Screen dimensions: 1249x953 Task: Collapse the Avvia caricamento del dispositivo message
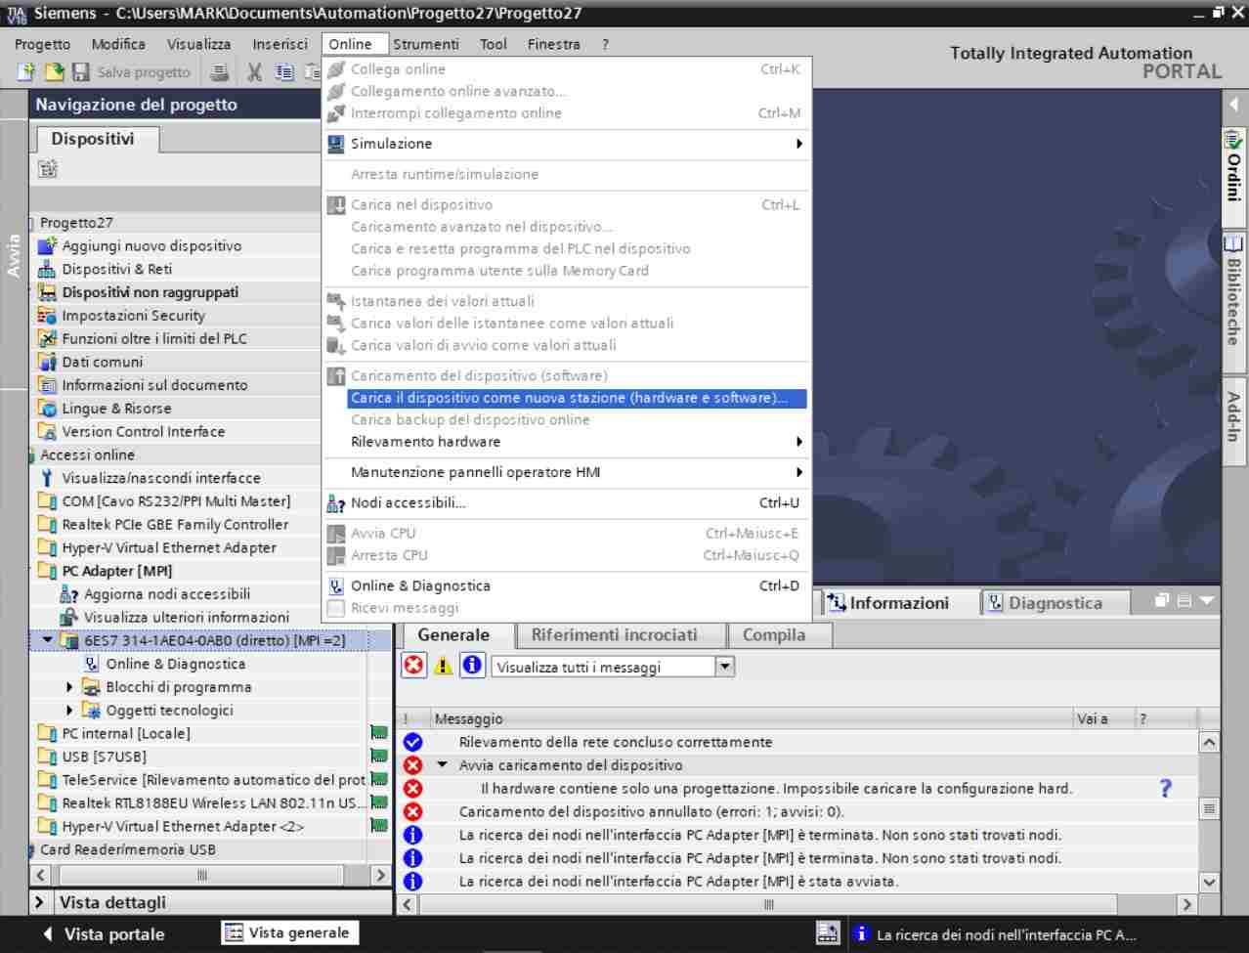pos(442,765)
